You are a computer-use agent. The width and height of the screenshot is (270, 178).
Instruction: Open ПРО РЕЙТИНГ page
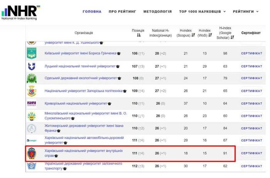tap(122, 12)
